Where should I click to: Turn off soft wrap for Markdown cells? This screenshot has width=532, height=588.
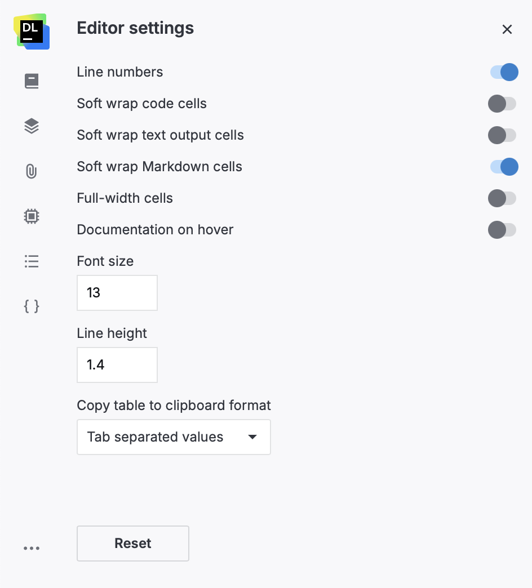point(503,167)
